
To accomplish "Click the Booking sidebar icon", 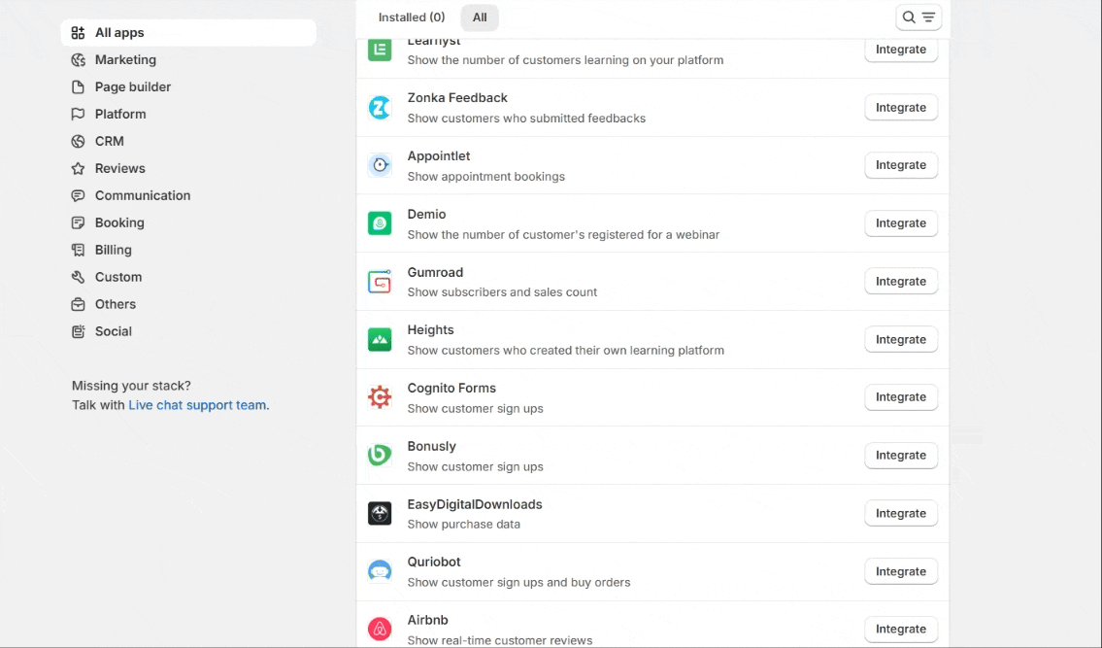I will pyautogui.click(x=78, y=223).
